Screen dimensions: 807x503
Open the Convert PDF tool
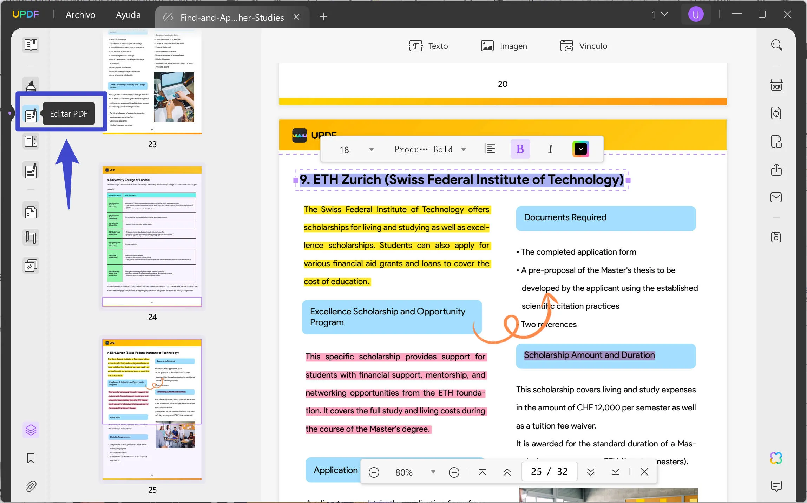coord(776,113)
